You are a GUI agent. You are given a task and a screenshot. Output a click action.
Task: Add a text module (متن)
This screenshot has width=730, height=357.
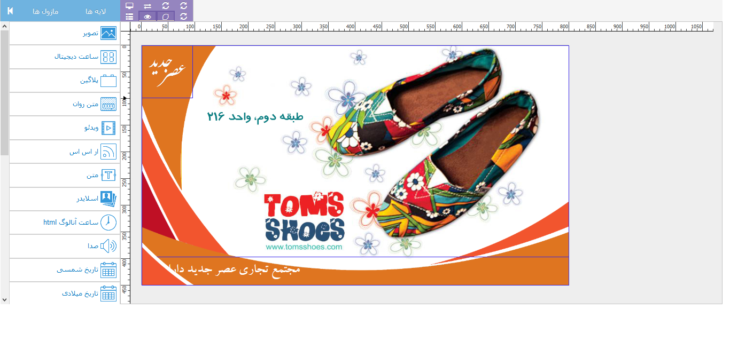(65, 175)
